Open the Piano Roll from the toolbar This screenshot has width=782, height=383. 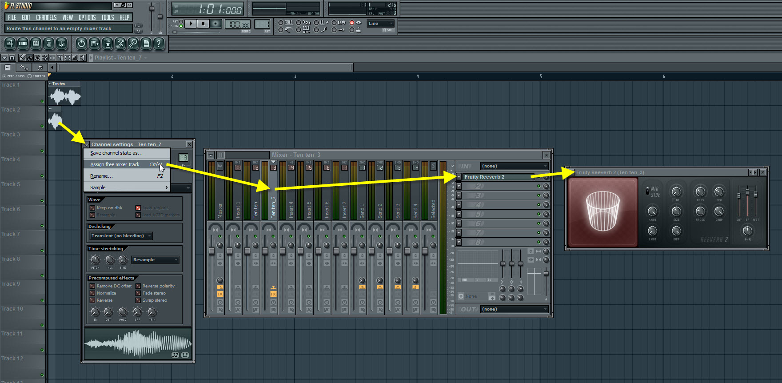pos(36,44)
